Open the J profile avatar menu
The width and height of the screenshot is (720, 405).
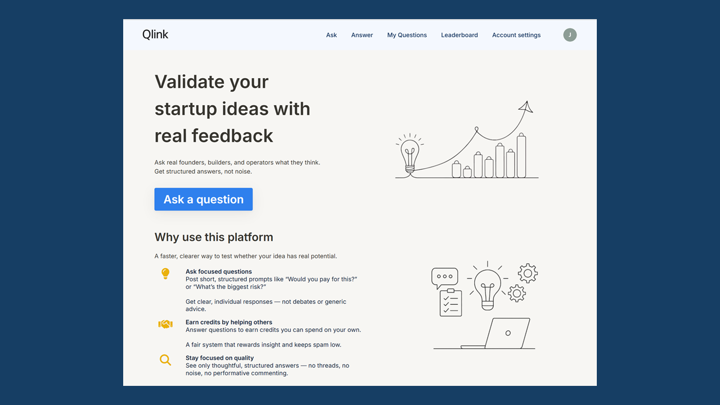(x=570, y=35)
